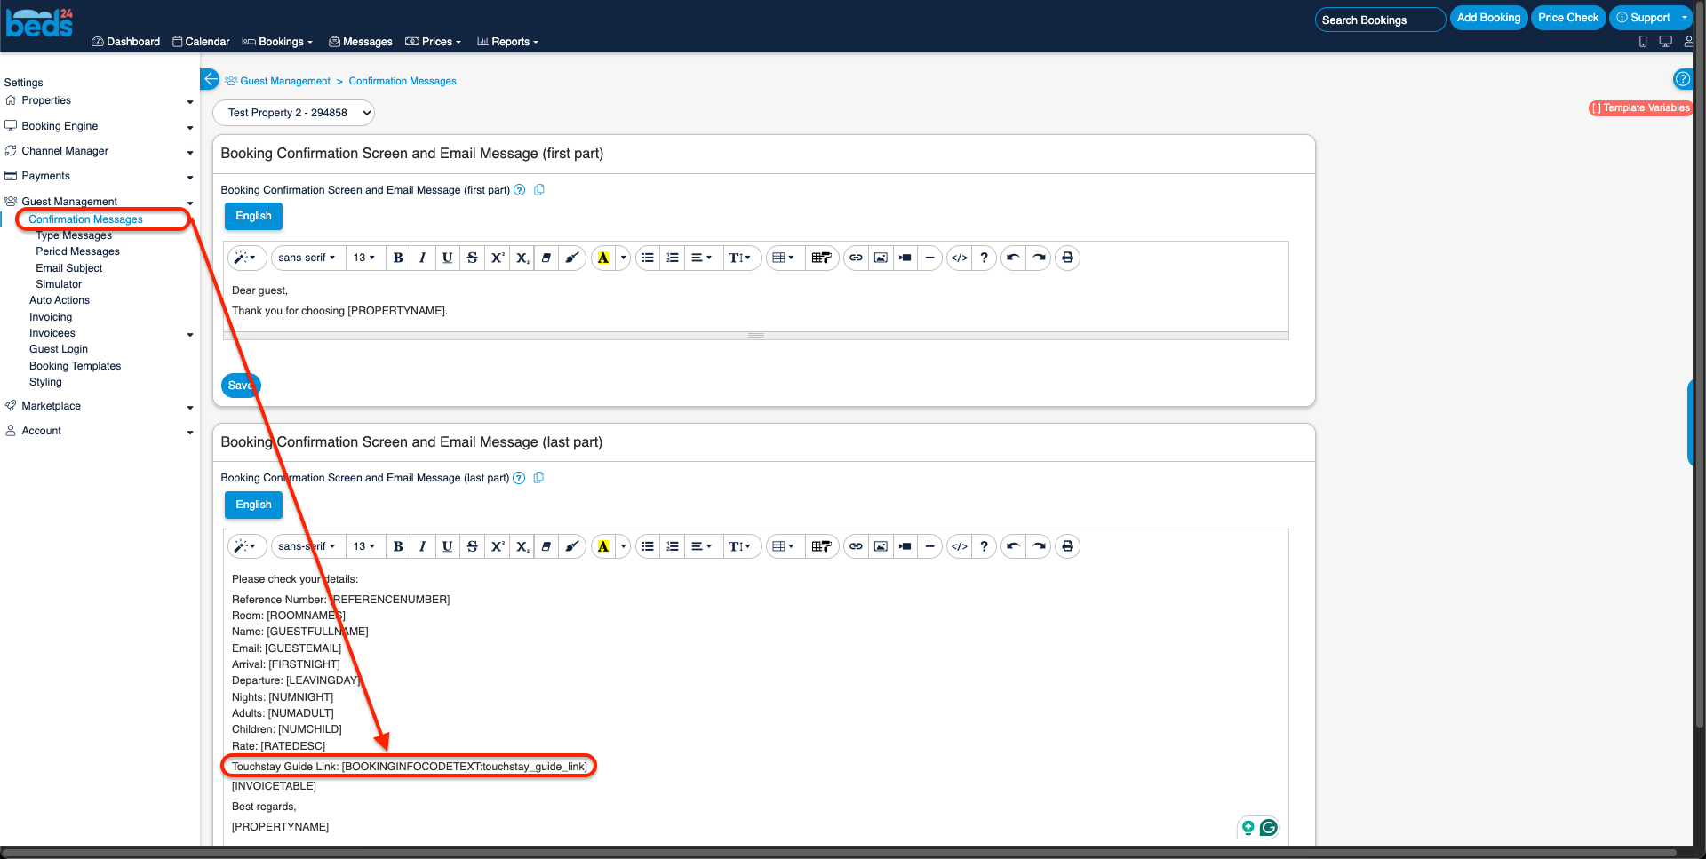Screen dimensions: 1706x859
Task: Switch first part editor to code view
Action: click(x=960, y=258)
